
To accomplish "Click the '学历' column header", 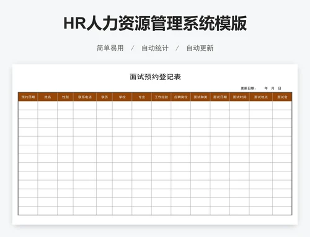I will [104, 97].
